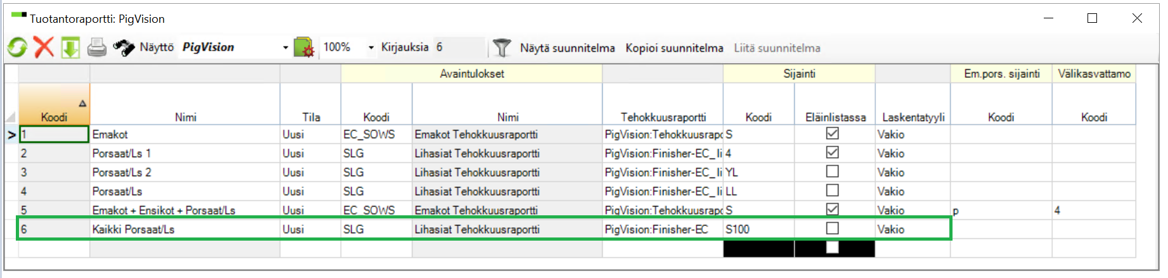This screenshot has height=278, width=1168.
Task: Click the Avaintulokset group header
Action: point(472,73)
